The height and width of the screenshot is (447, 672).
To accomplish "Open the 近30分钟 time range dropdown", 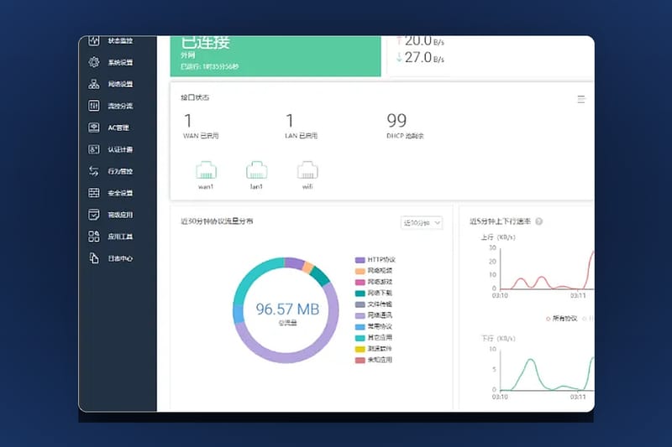I will pyautogui.click(x=422, y=223).
